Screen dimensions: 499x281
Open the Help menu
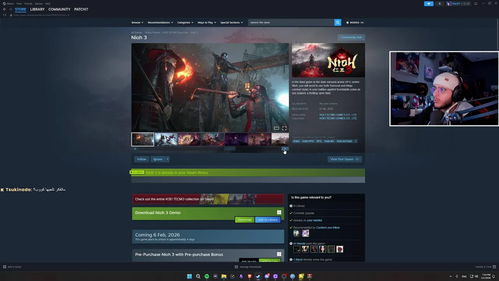click(48, 4)
